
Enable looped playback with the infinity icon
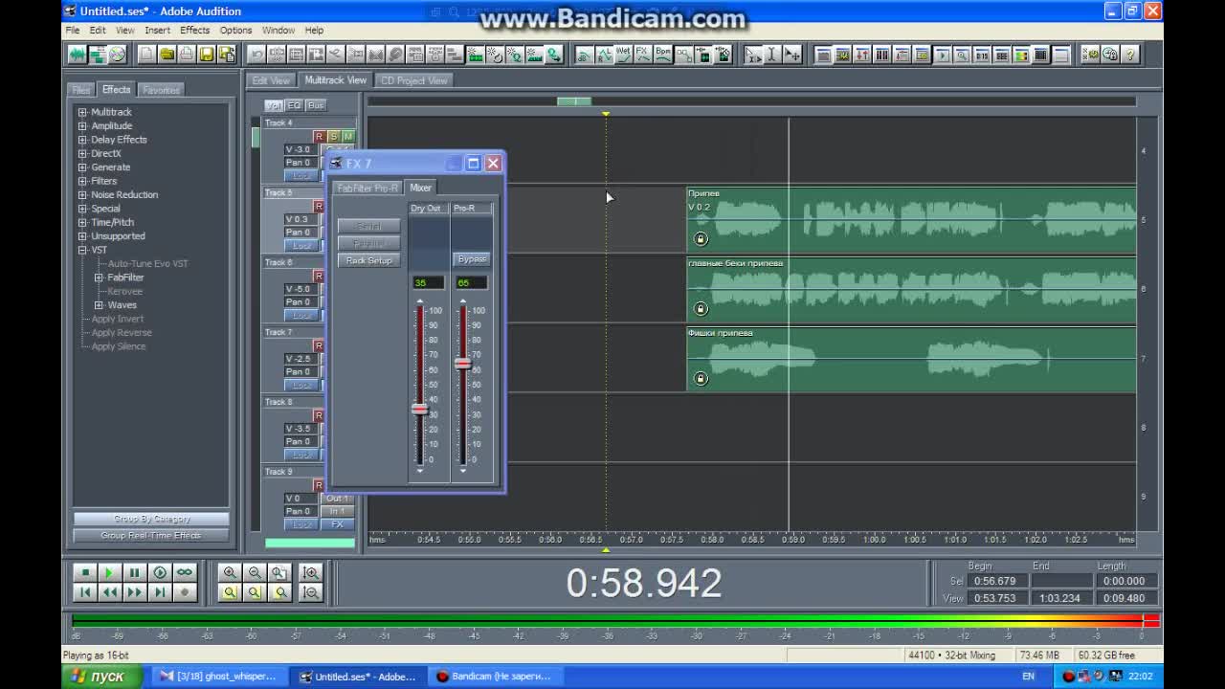185,572
